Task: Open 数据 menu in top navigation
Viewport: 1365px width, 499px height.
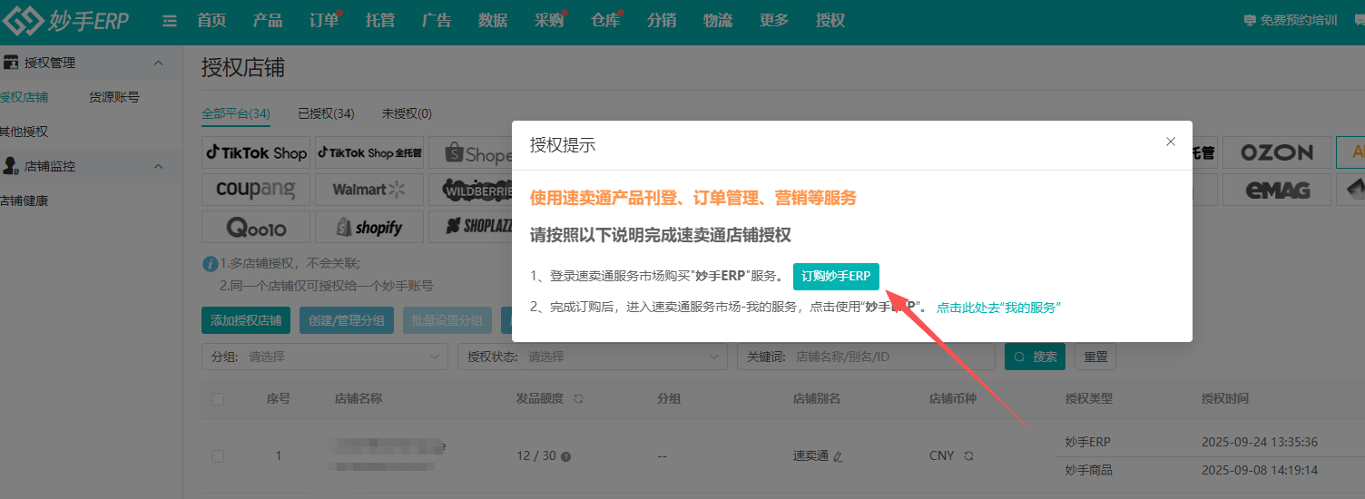Action: 493,21
